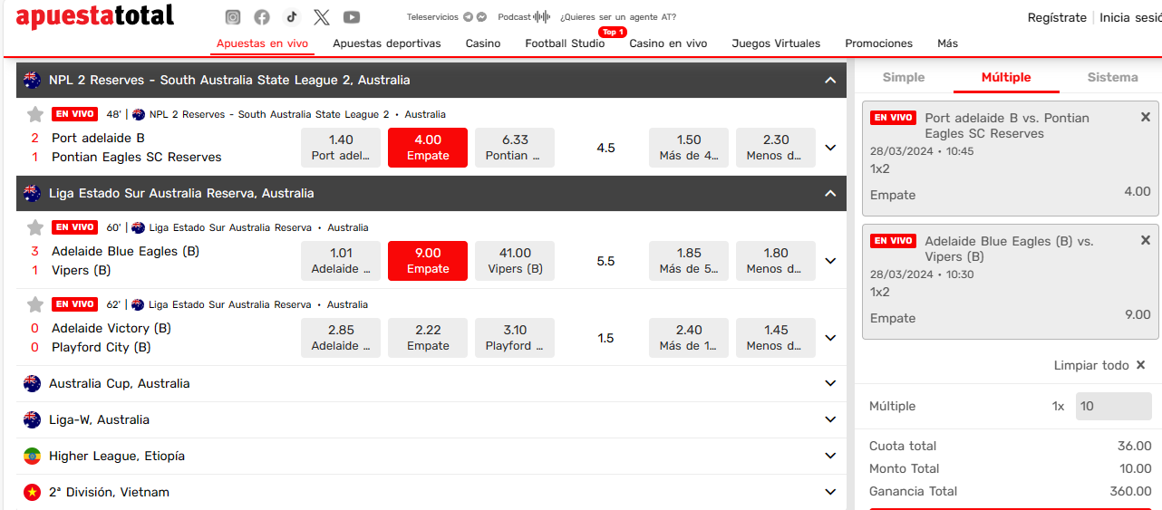Favorite the Adelaide Blue Eagles (B) match star
The image size is (1162, 510).
(x=35, y=227)
